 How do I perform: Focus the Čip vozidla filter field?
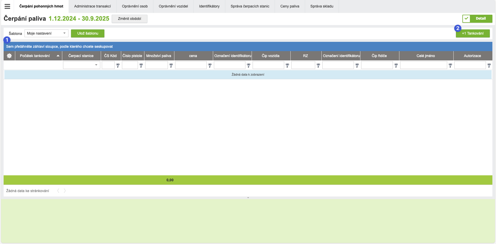pos(268,65)
